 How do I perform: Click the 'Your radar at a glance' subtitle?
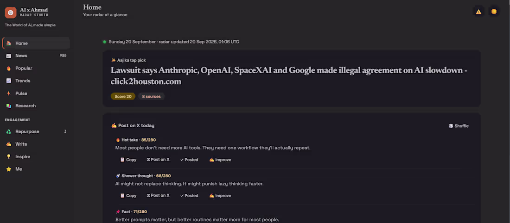point(105,15)
